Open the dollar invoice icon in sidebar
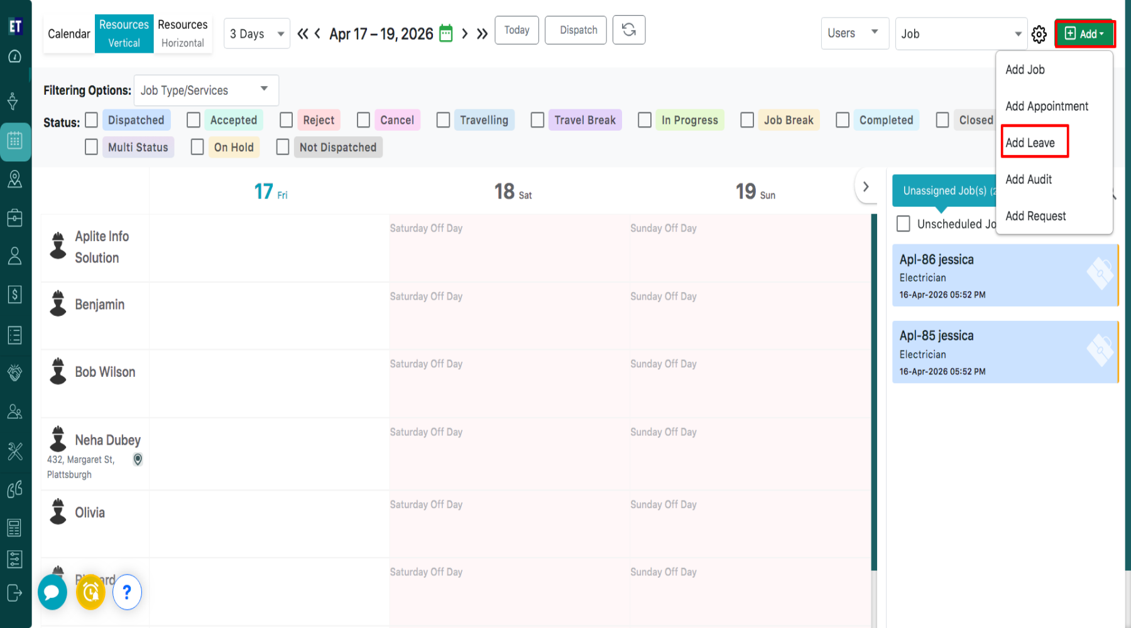This screenshot has width=1131, height=628. 15,294
